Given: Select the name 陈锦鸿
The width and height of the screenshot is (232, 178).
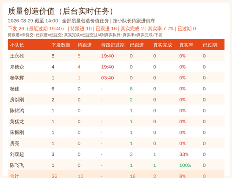Looking at the screenshot, I should tap(17, 111).
